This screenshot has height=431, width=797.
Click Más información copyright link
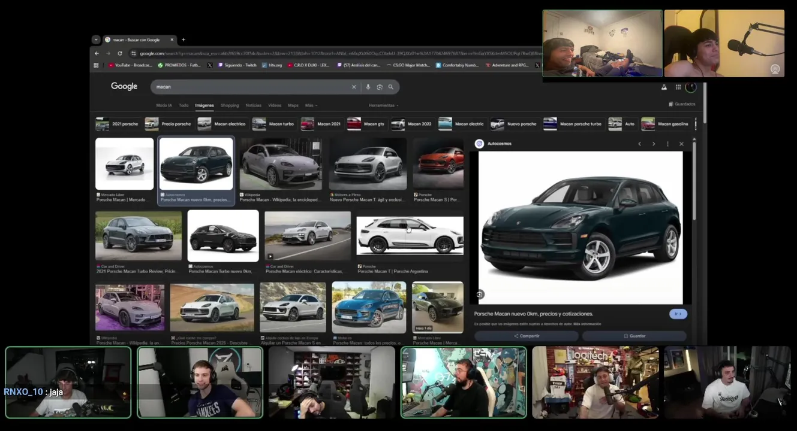point(587,324)
